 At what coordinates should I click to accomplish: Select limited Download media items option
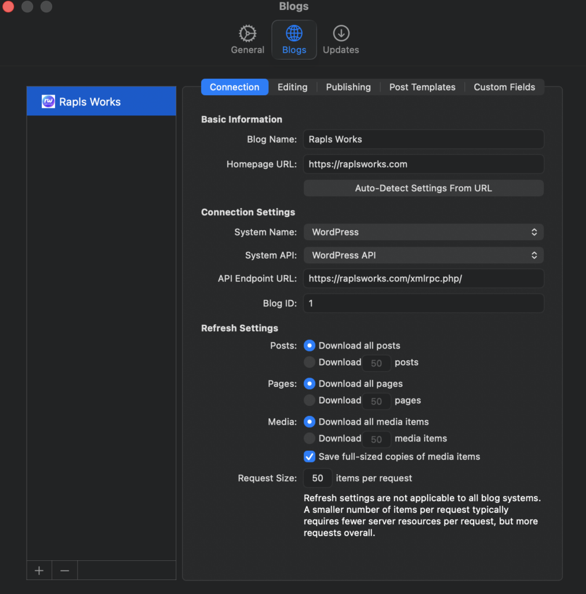[x=310, y=439]
